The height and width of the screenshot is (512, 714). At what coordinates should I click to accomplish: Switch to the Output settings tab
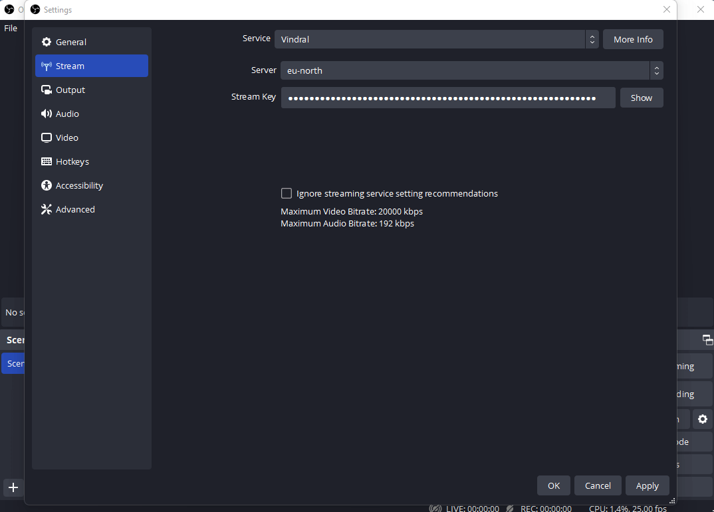[92, 90]
